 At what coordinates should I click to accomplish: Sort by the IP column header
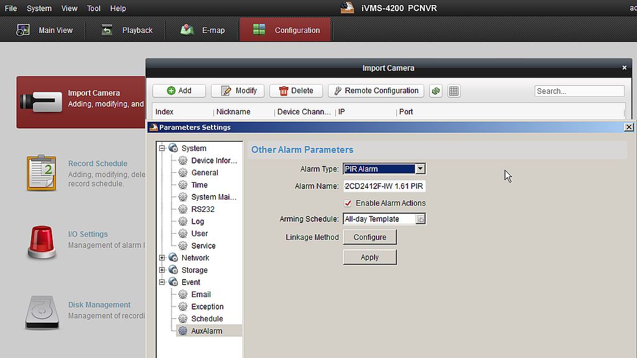point(342,112)
